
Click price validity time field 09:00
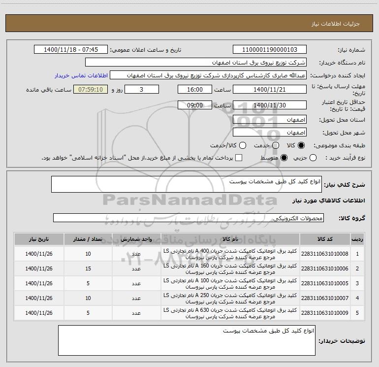click(x=195, y=105)
